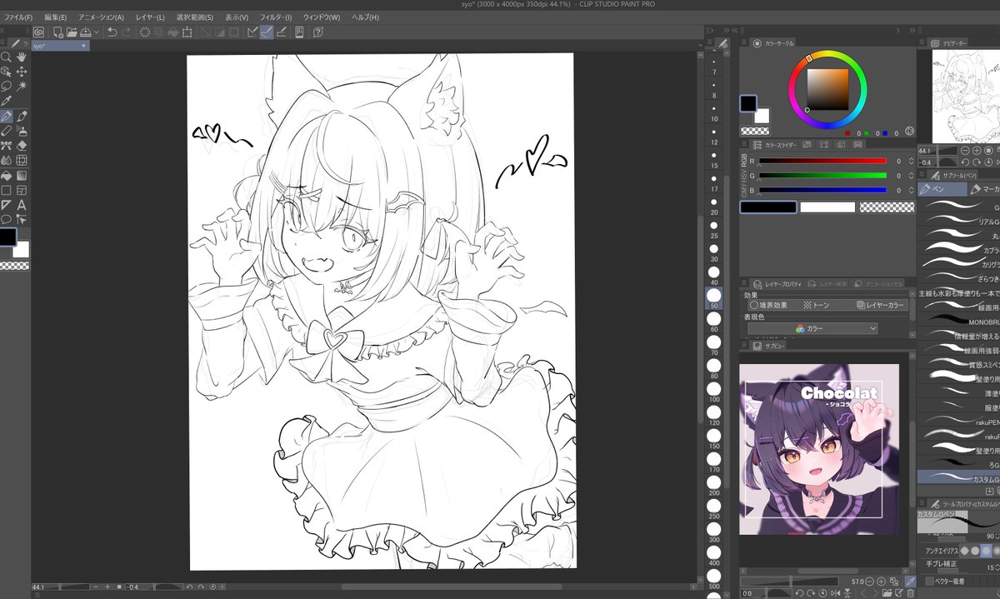Select the Lasso selection tool

(6, 86)
